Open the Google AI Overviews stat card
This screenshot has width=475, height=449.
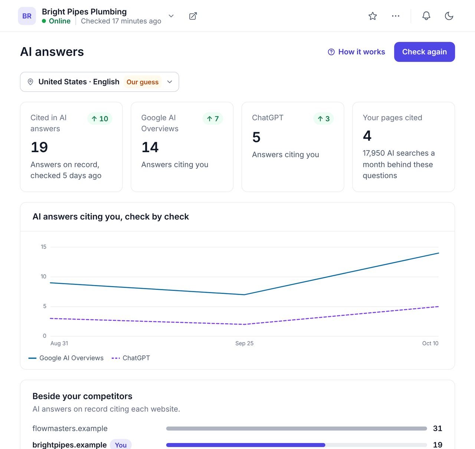(x=182, y=147)
